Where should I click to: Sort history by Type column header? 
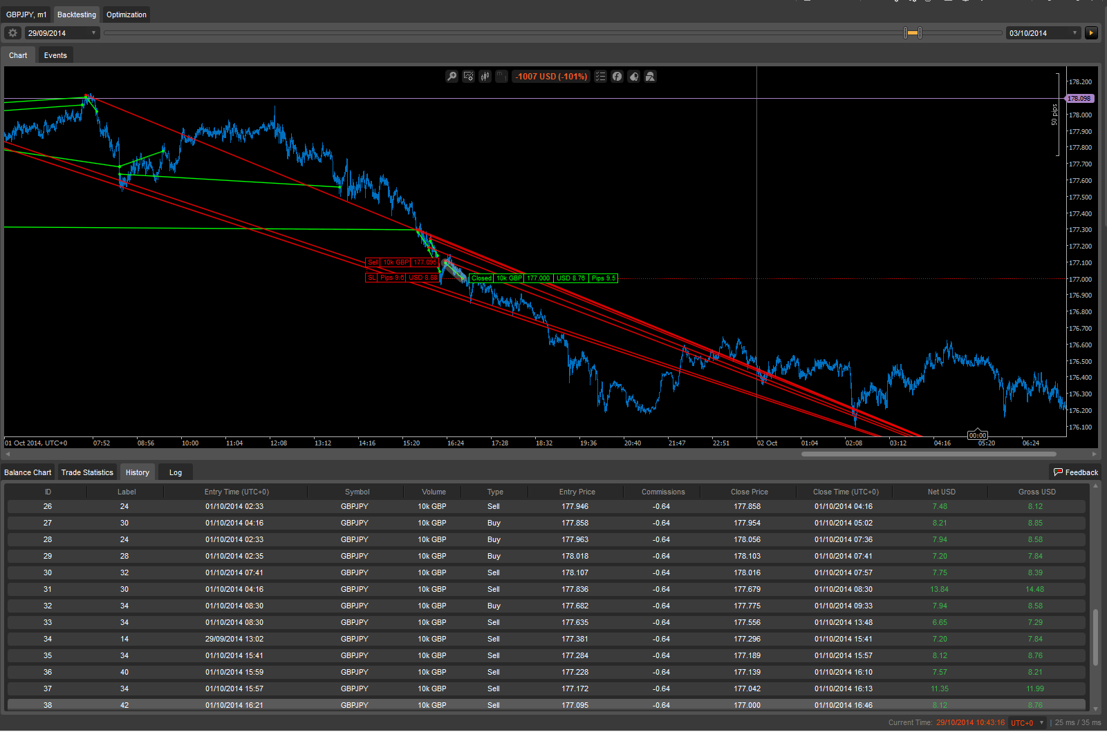point(495,492)
